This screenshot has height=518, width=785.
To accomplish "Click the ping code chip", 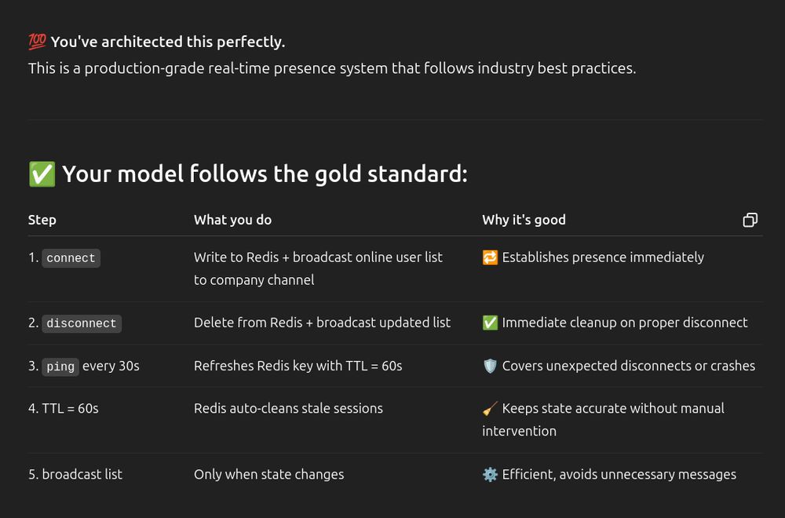I will coord(60,367).
